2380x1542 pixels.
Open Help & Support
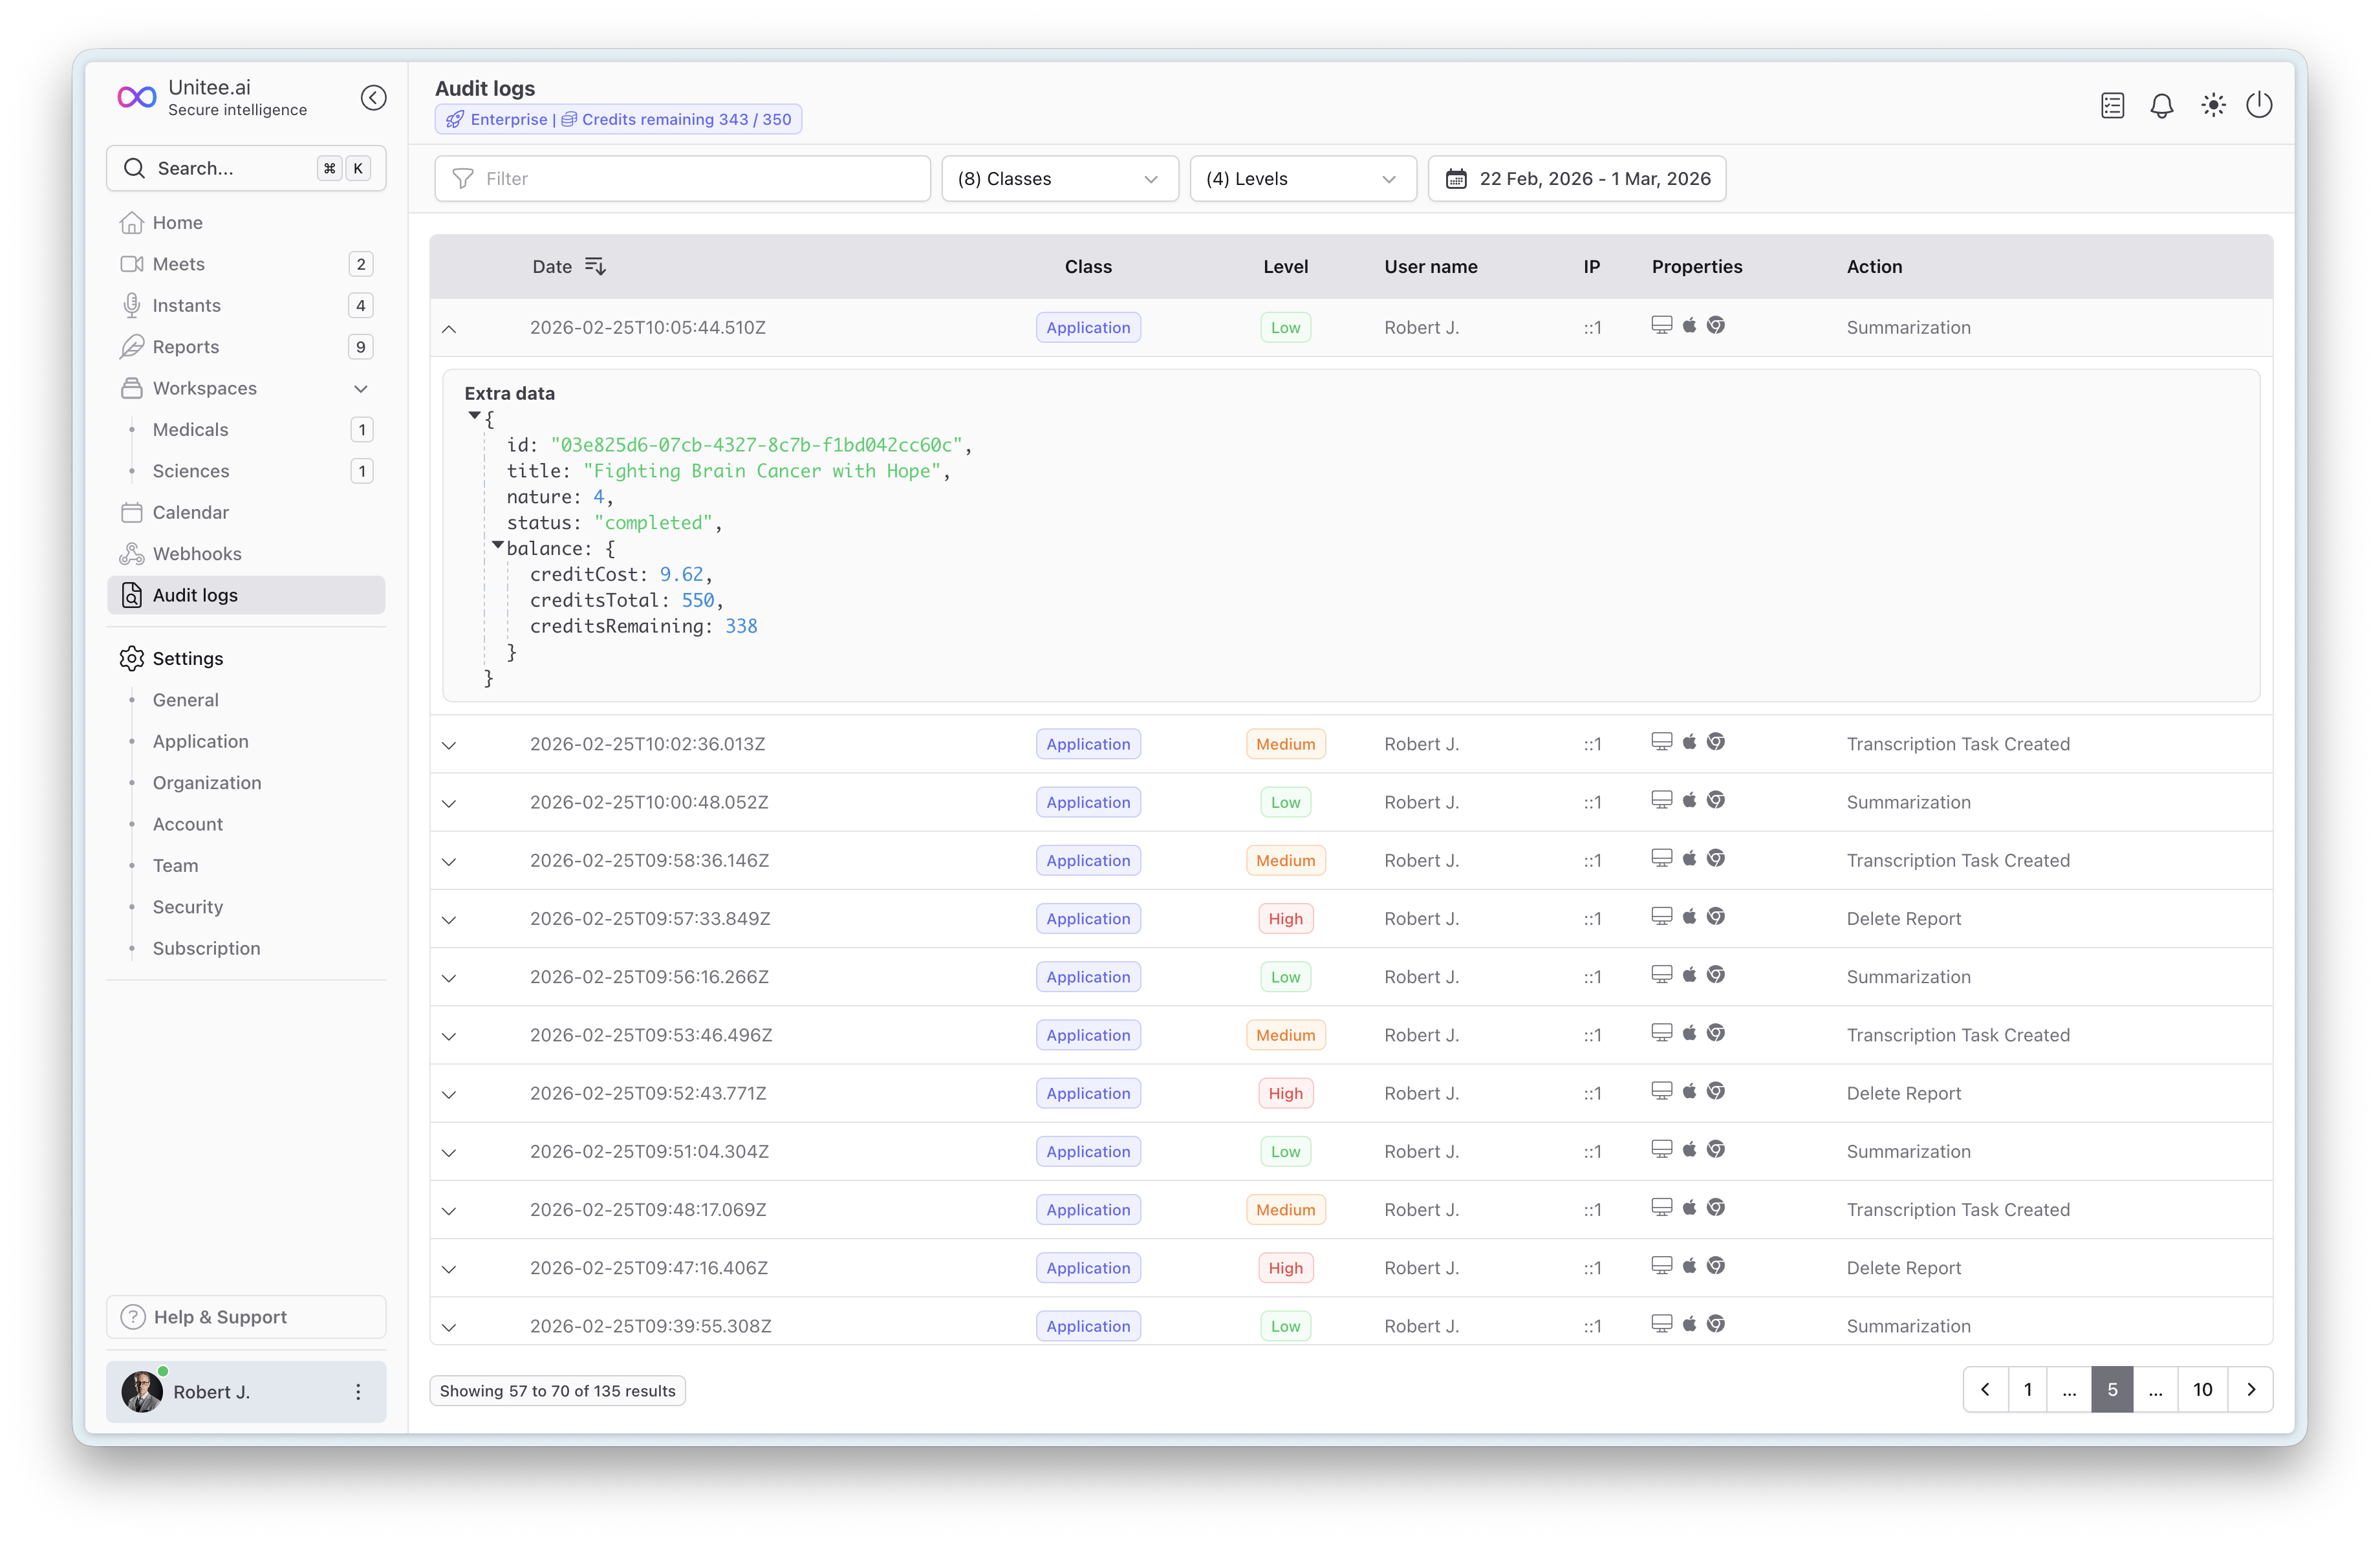(x=246, y=1317)
